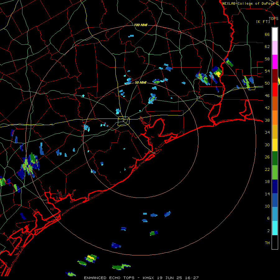Click the "30" legend value
The image size is (280, 280).
tap(267, 145)
